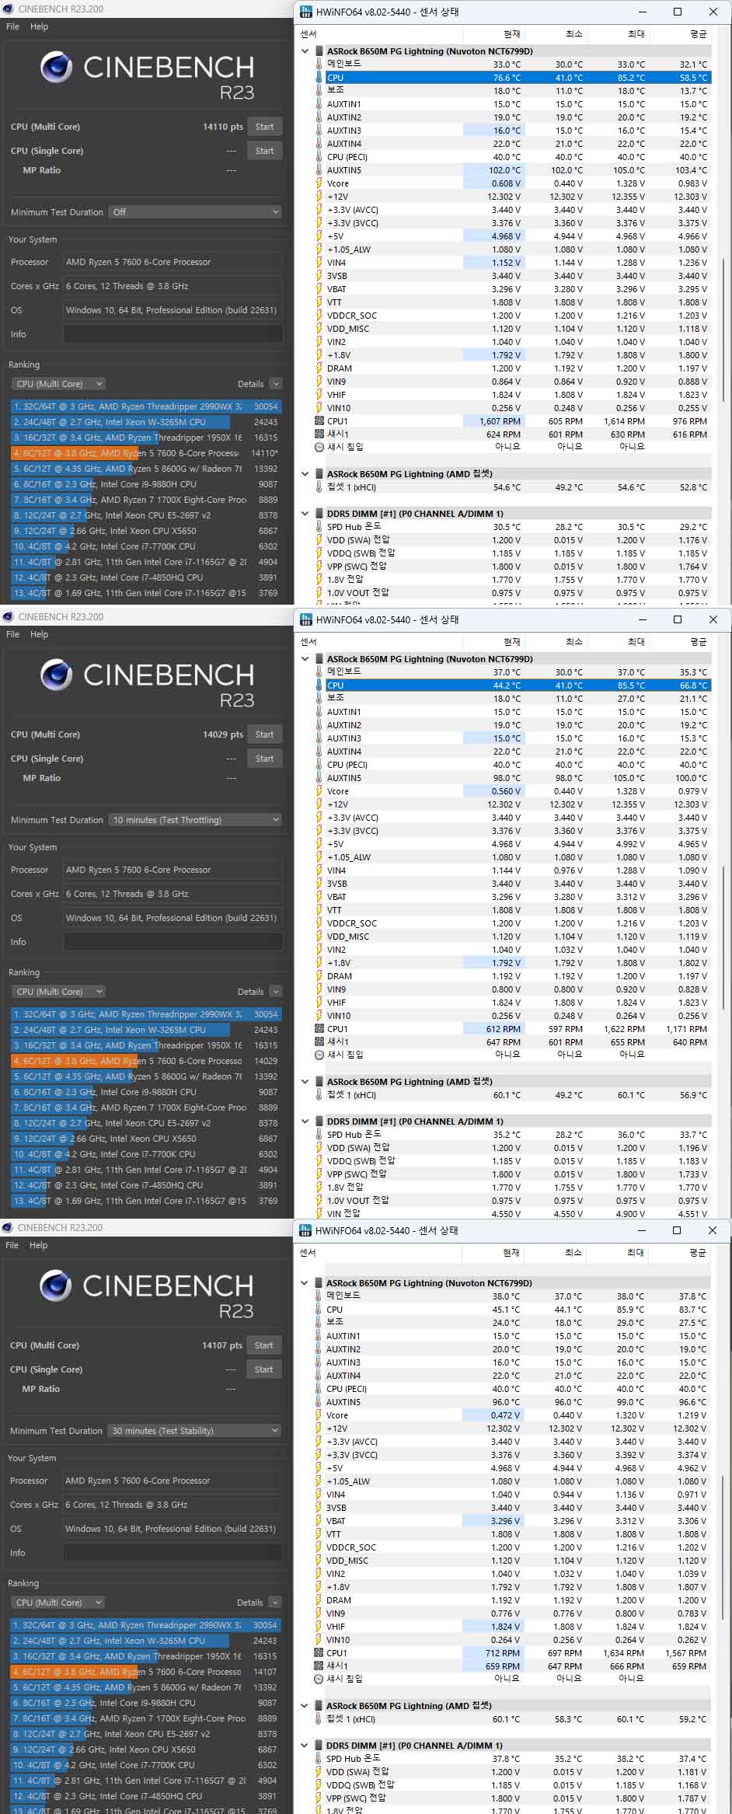Click Start button next to 14110 pts
This screenshot has height=1814, width=732.
(x=264, y=127)
